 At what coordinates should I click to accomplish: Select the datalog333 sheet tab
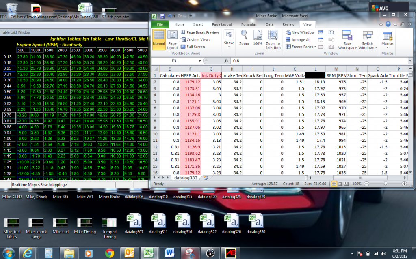[186, 178]
